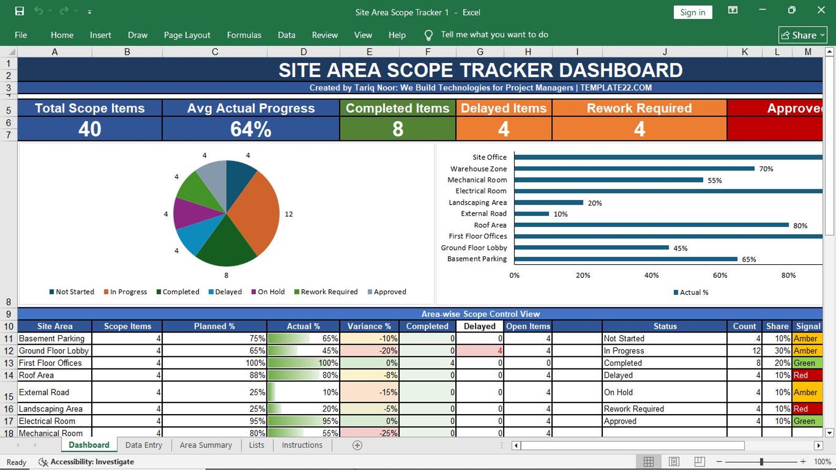The width and height of the screenshot is (836, 471).
Task: Click the Redo arrow icon
Action: tap(64, 11)
